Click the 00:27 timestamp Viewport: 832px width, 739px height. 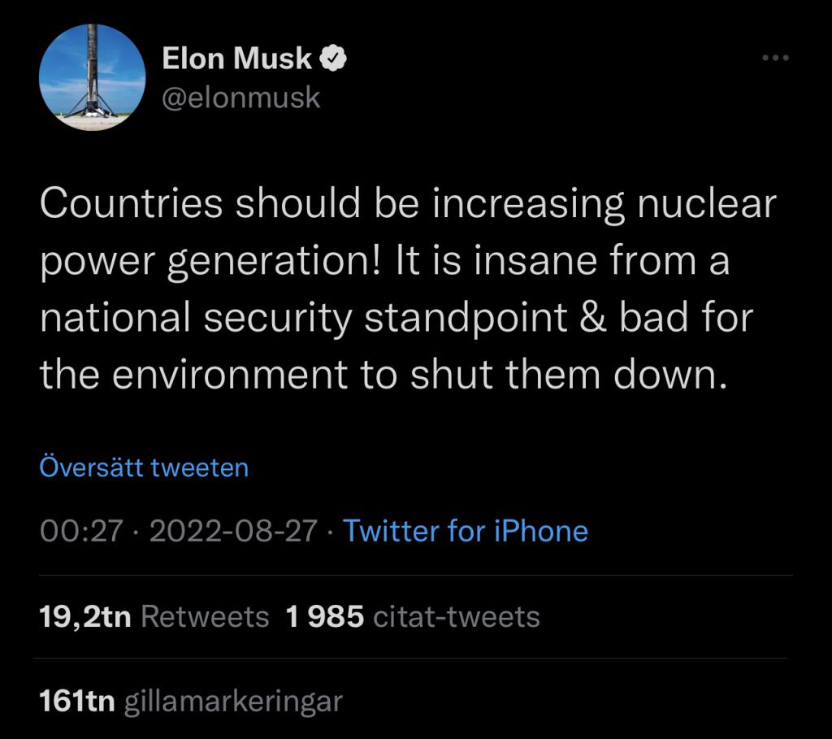point(81,531)
